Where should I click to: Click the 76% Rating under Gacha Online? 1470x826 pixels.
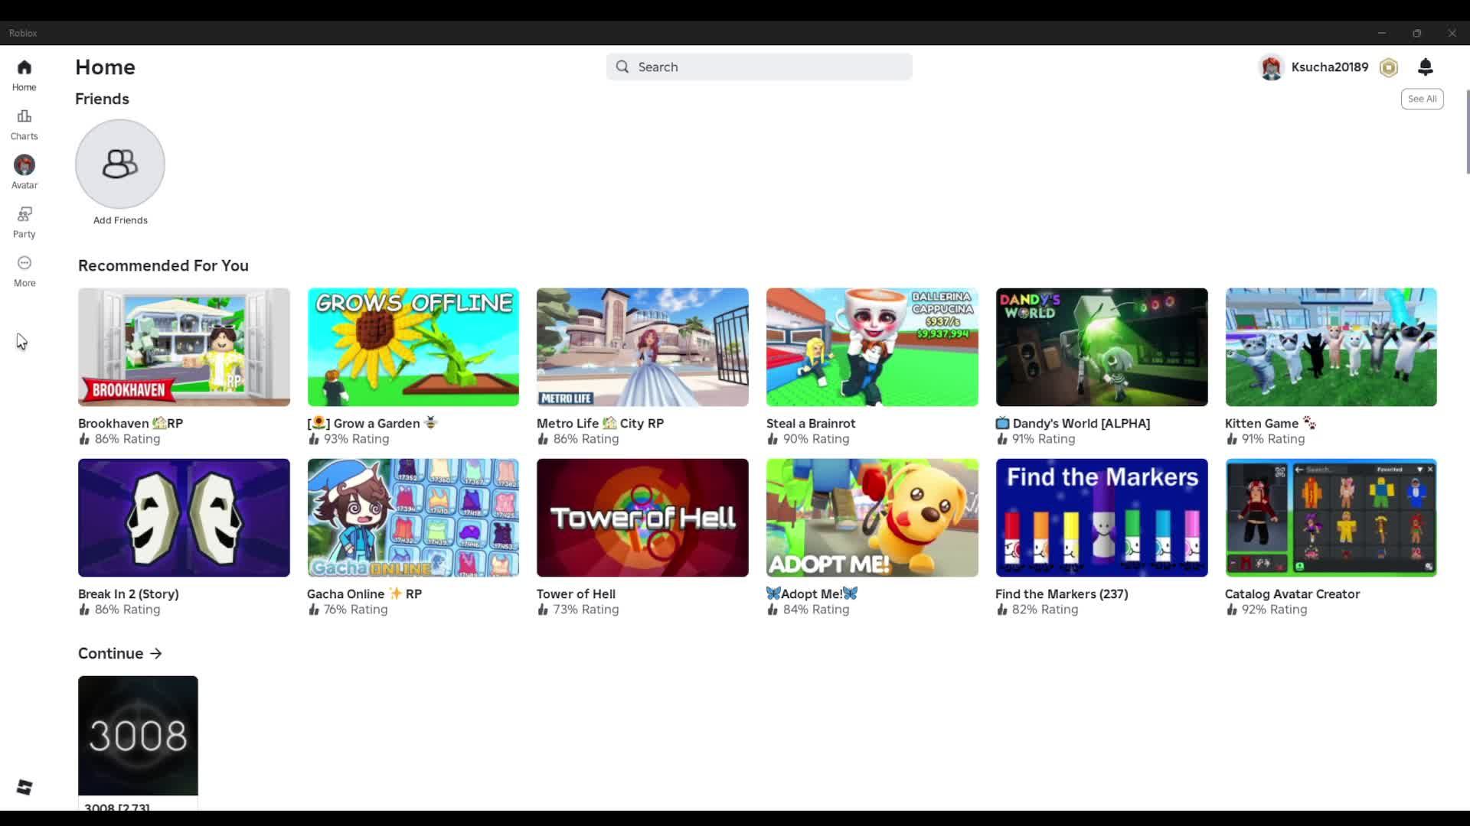[x=348, y=610]
